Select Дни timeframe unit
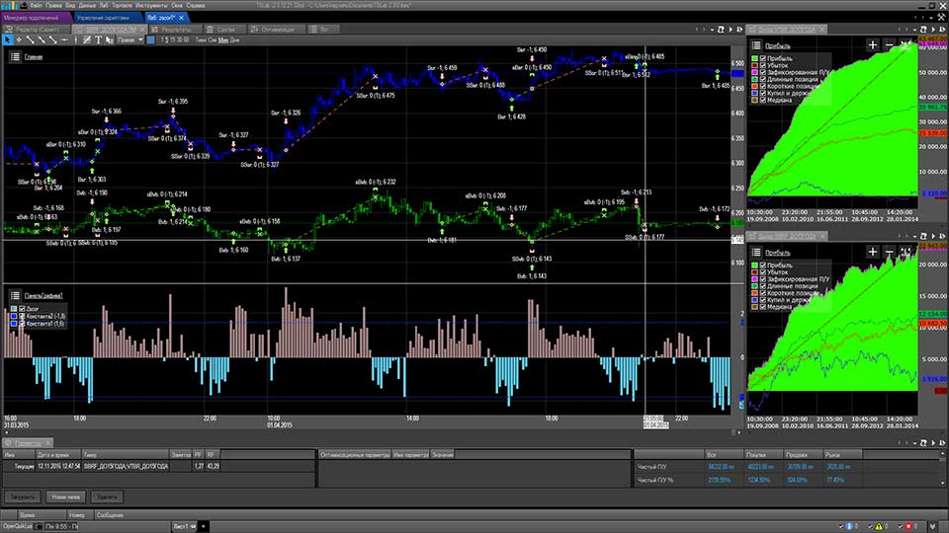This screenshot has height=533, width=949. click(235, 39)
